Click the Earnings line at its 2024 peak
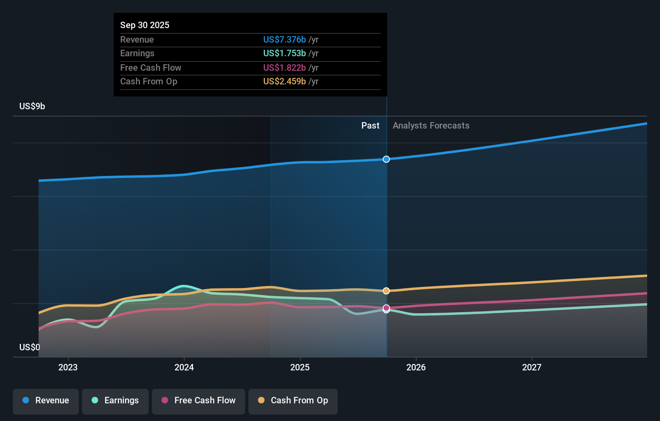 tap(184, 286)
